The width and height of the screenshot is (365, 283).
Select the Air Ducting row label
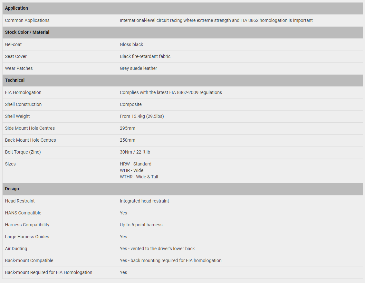(x=16, y=249)
